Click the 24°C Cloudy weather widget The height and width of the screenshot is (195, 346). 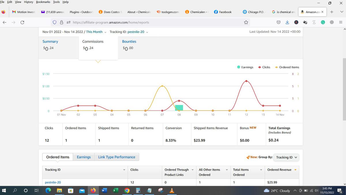click(x=277, y=190)
